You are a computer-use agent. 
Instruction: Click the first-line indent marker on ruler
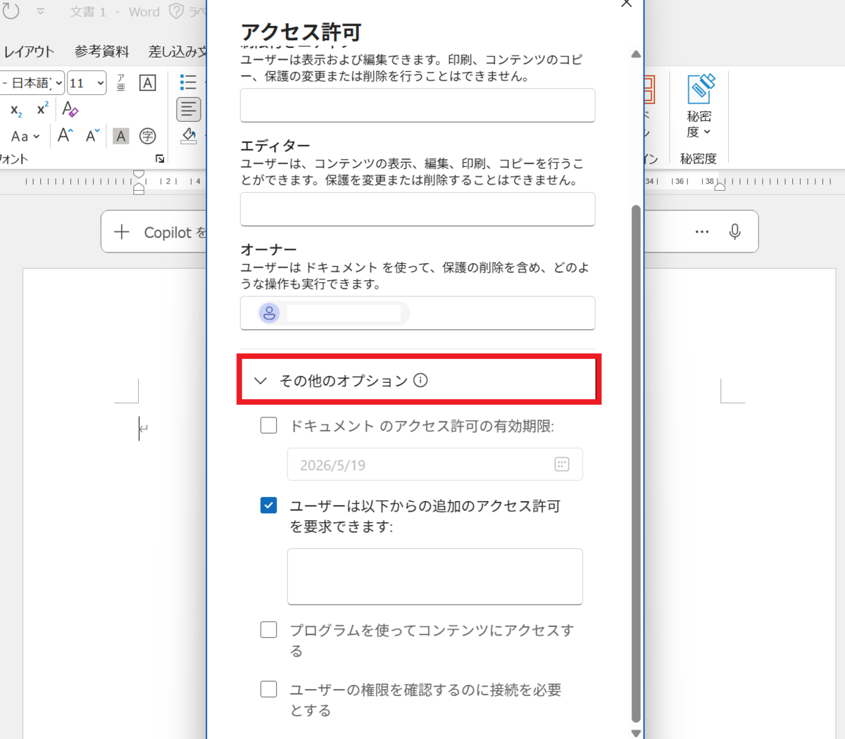click(139, 174)
